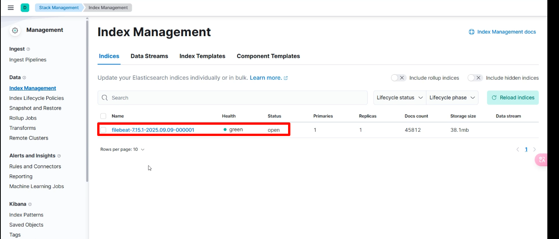Image resolution: width=559 pixels, height=239 pixels.
Task: Click the Alerts and Insights help icon
Action: click(x=59, y=156)
